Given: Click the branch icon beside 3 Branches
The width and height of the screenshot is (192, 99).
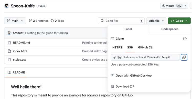Looking at the screenshot, I should click(x=30, y=21).
